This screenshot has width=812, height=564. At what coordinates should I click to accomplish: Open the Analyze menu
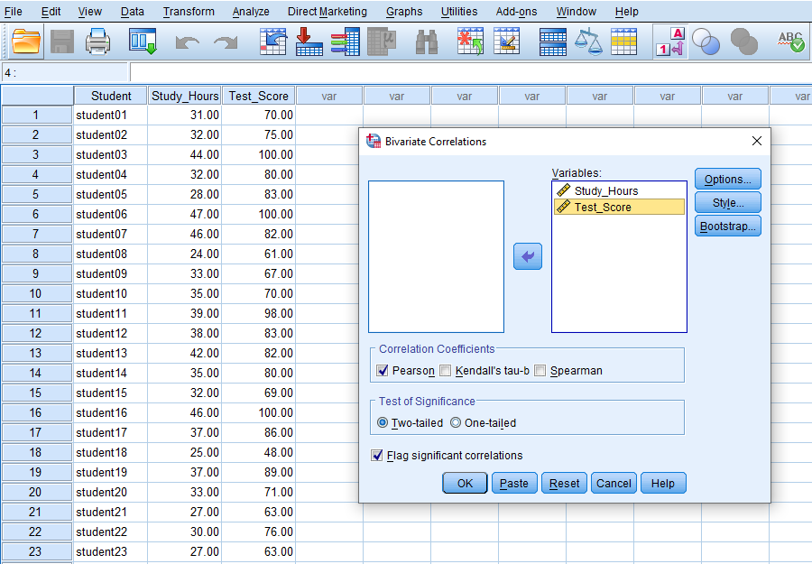[251, 11]
